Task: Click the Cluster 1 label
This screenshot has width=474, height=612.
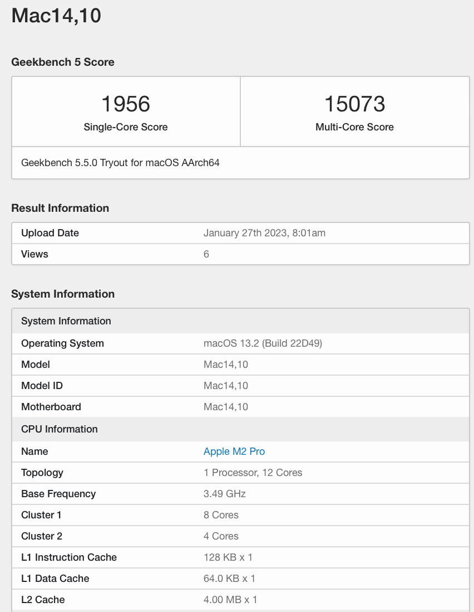Action: click(x=41, y=515)
